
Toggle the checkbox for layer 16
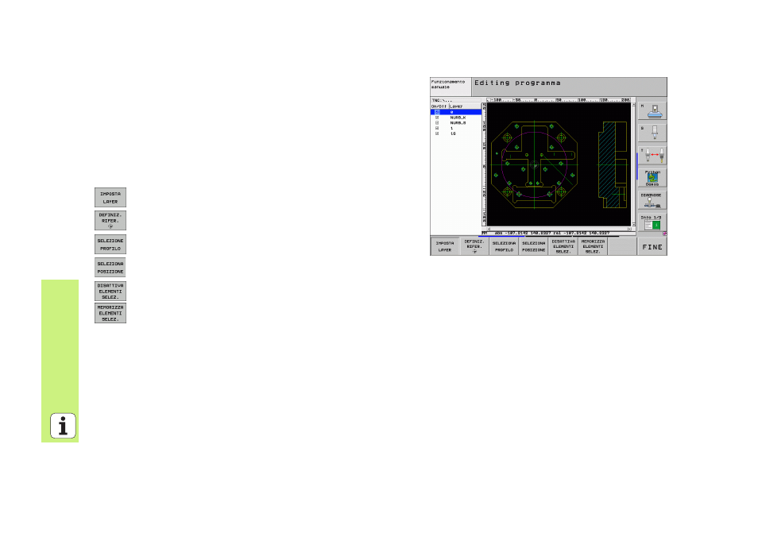(437, 133)
